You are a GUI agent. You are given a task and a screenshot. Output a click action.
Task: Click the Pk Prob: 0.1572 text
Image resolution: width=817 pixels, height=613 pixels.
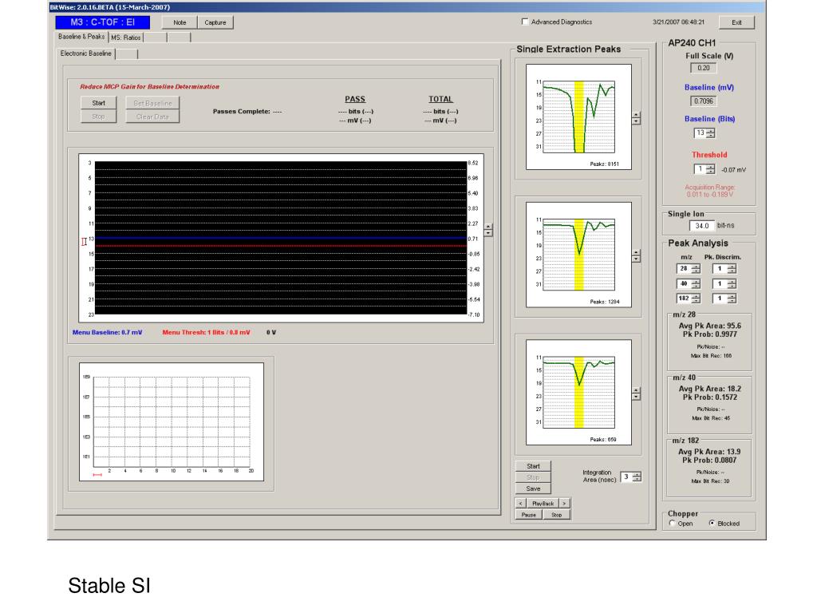point(709,397)
